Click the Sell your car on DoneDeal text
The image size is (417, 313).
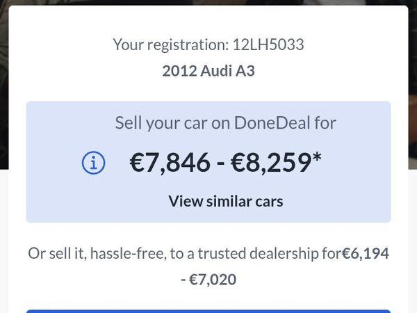[x=226, y=124]
